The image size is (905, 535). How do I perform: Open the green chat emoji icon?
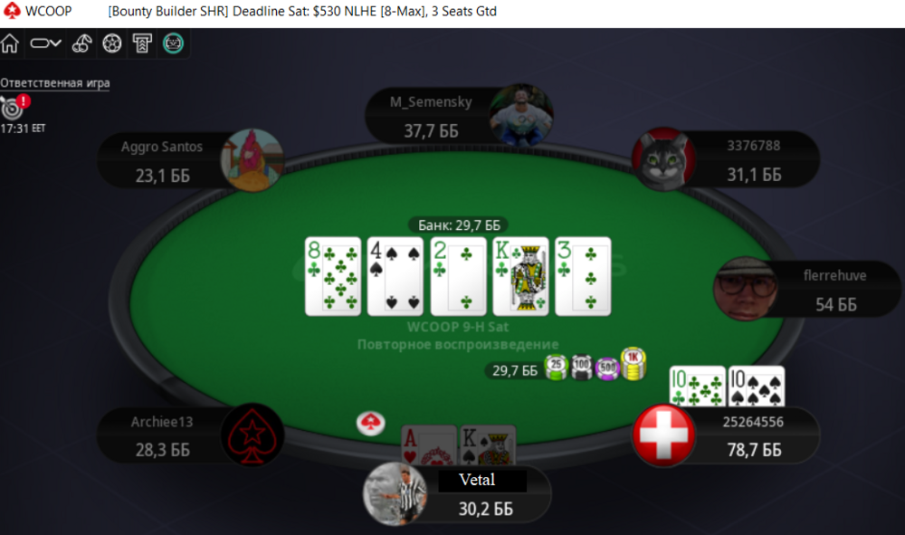coord(173,43)
